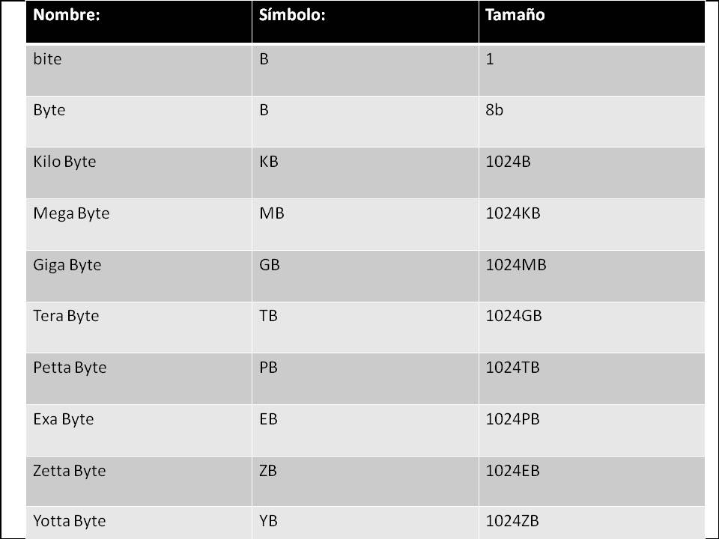
Task: Click the '1024EB' size cell
Action: 512,471
